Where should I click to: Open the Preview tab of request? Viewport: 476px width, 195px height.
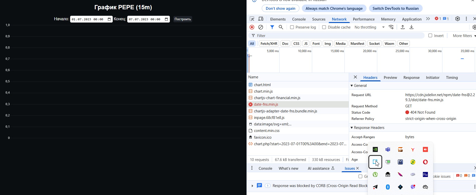coord(390,77)
